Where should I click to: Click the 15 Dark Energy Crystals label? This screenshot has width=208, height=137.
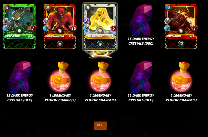click(141, 41)
